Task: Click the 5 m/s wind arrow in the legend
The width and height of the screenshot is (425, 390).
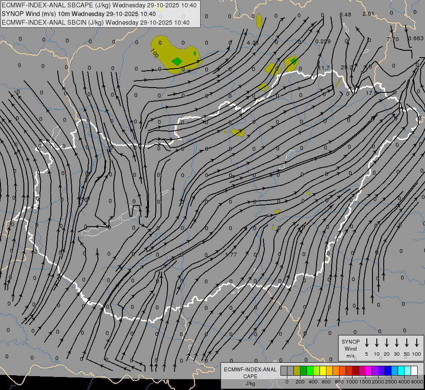Action: tap(366, 343)
